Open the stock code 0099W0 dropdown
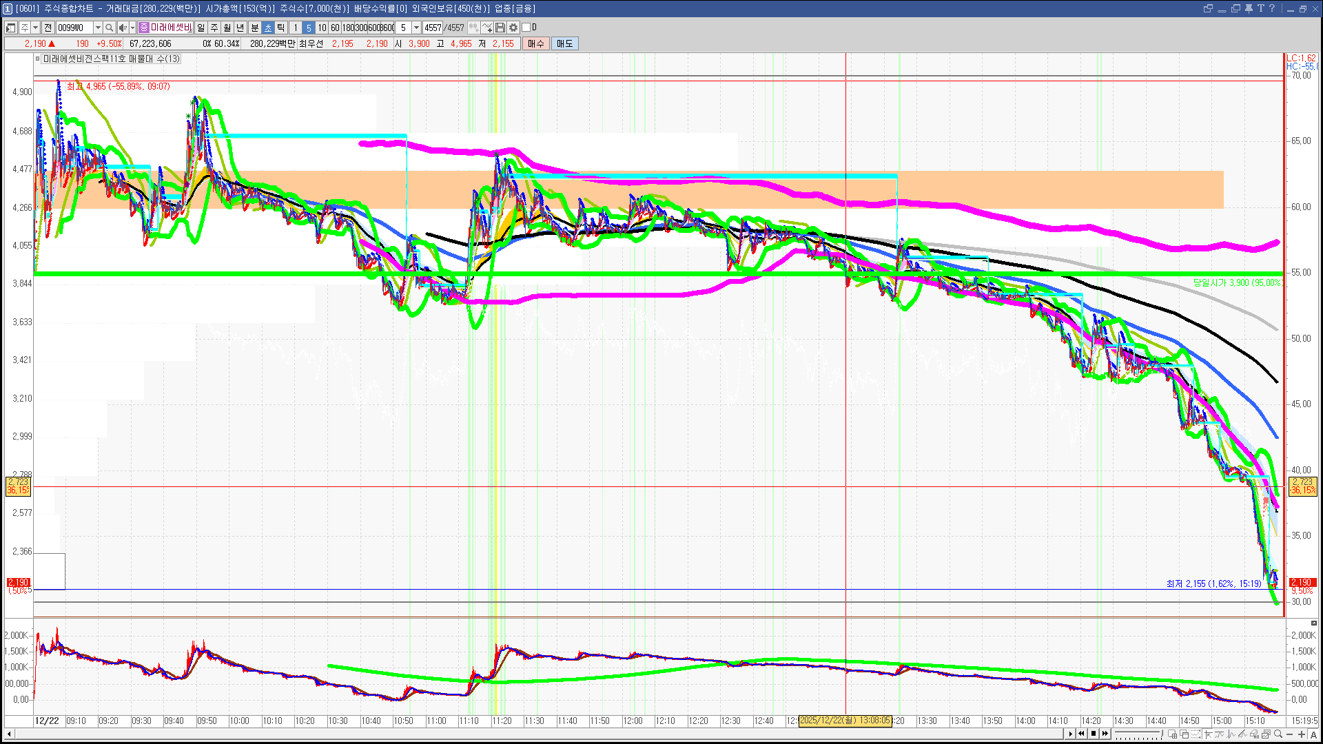The image size is (1323, 744). [x=98, y=28]
